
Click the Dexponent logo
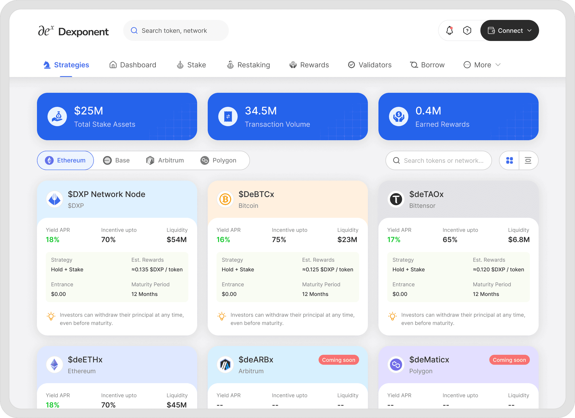pyautogui.click(x=73, y=31)
